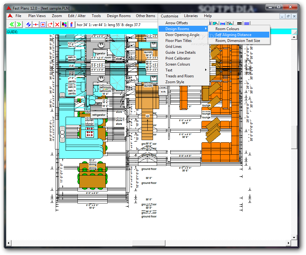Restore the inner document window
This screenshot has height=255, width=306.
point(288,16)
